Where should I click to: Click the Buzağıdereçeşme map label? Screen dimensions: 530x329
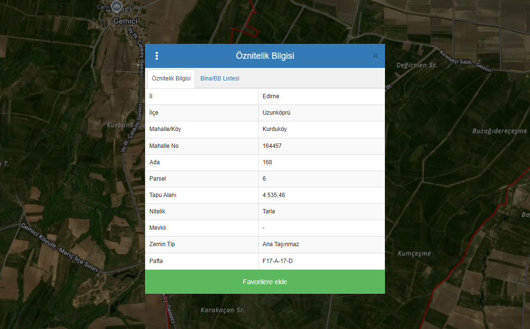(499, 131)
